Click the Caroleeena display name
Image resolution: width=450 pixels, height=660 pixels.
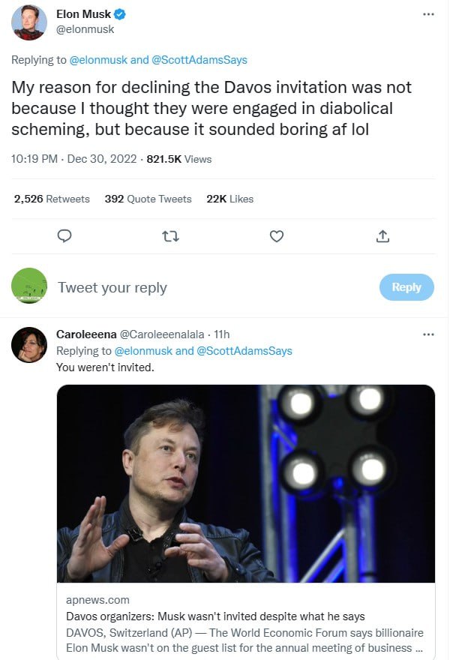[86, 334]
